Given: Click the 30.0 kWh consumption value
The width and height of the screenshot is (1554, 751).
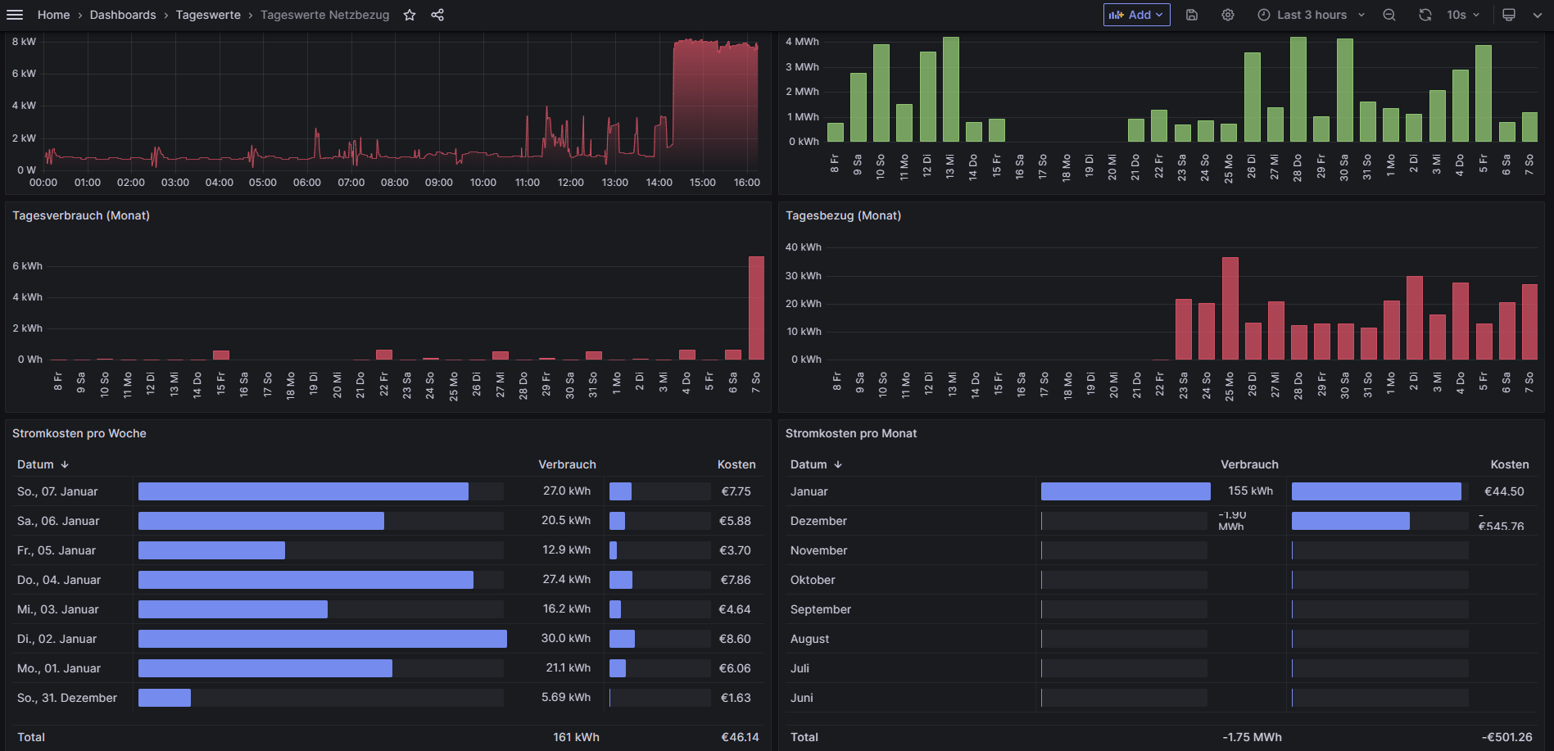Looking at the screenshot, I should pyautogui.click(x=565, y=638).
